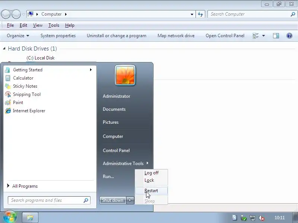Click Map network drive

point(176,36)
